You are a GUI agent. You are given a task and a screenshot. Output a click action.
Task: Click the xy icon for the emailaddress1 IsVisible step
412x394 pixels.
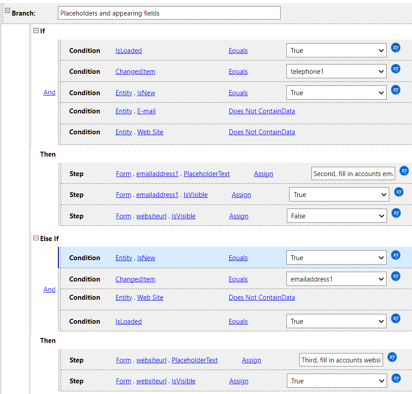tap(399, 192)
